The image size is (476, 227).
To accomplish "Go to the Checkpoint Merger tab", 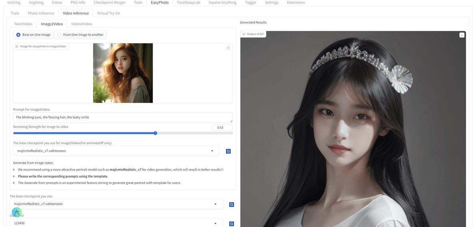I will [x=109, y=2].
